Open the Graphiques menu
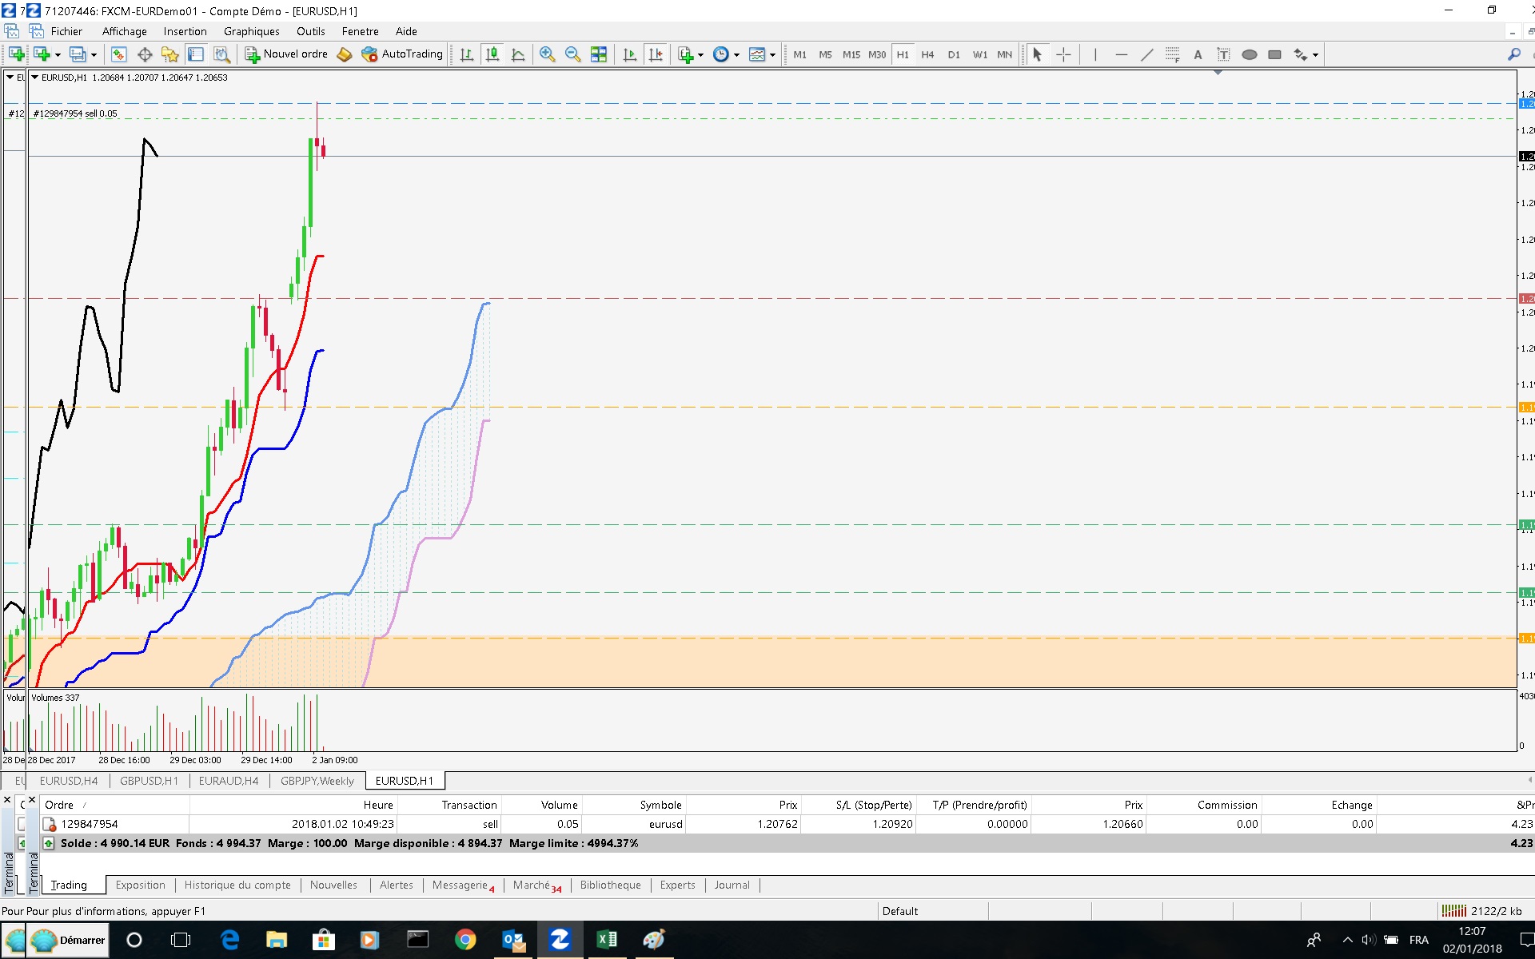 pos(252,31)
